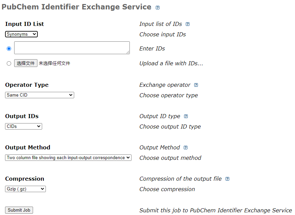Click the Submit Job button
The image size is (295, 215).
tap(19, 210)
